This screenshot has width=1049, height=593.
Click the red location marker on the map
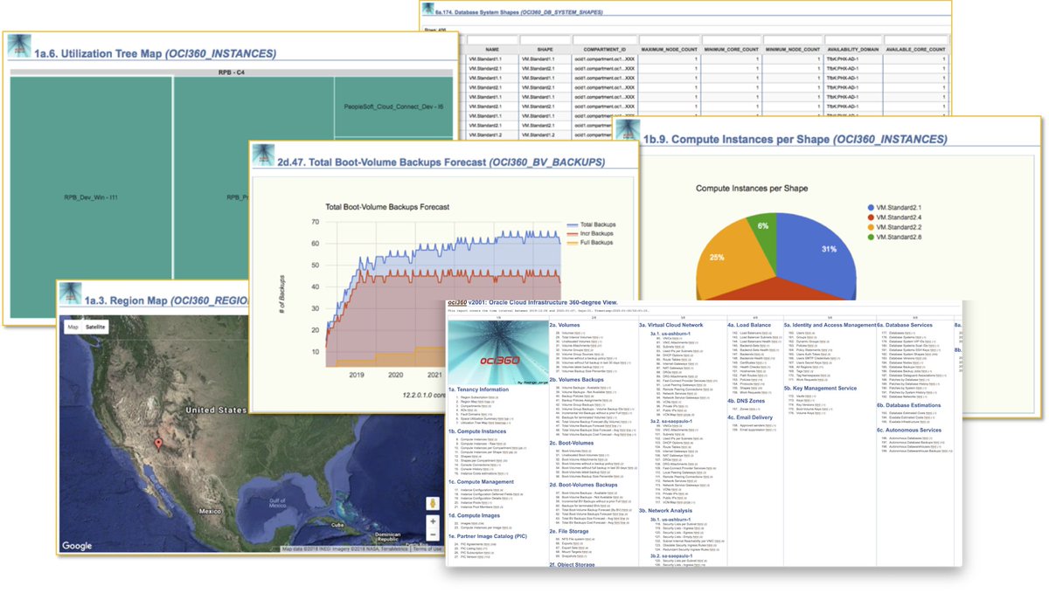pyautogui.click(x=158, y=444)
